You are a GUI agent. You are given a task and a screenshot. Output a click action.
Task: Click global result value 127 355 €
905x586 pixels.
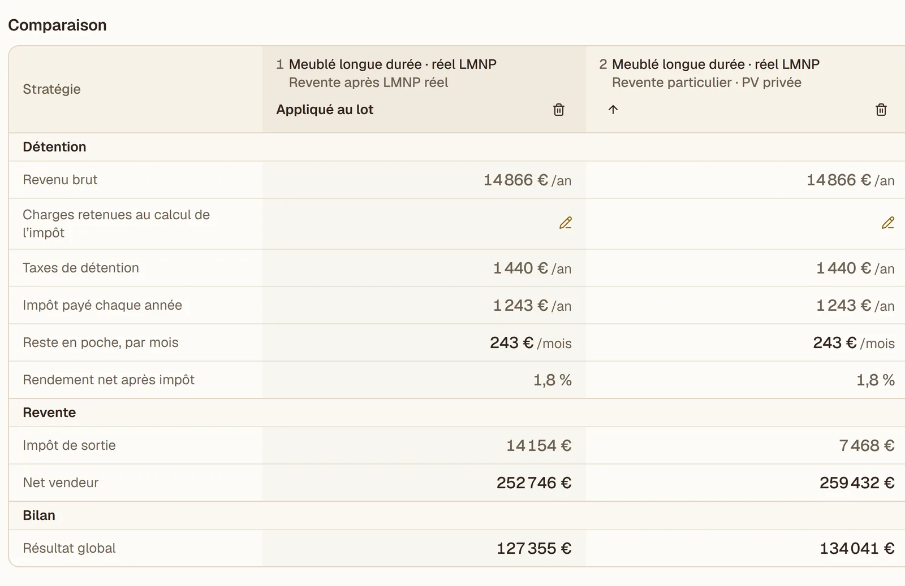(x=534, y=548)
